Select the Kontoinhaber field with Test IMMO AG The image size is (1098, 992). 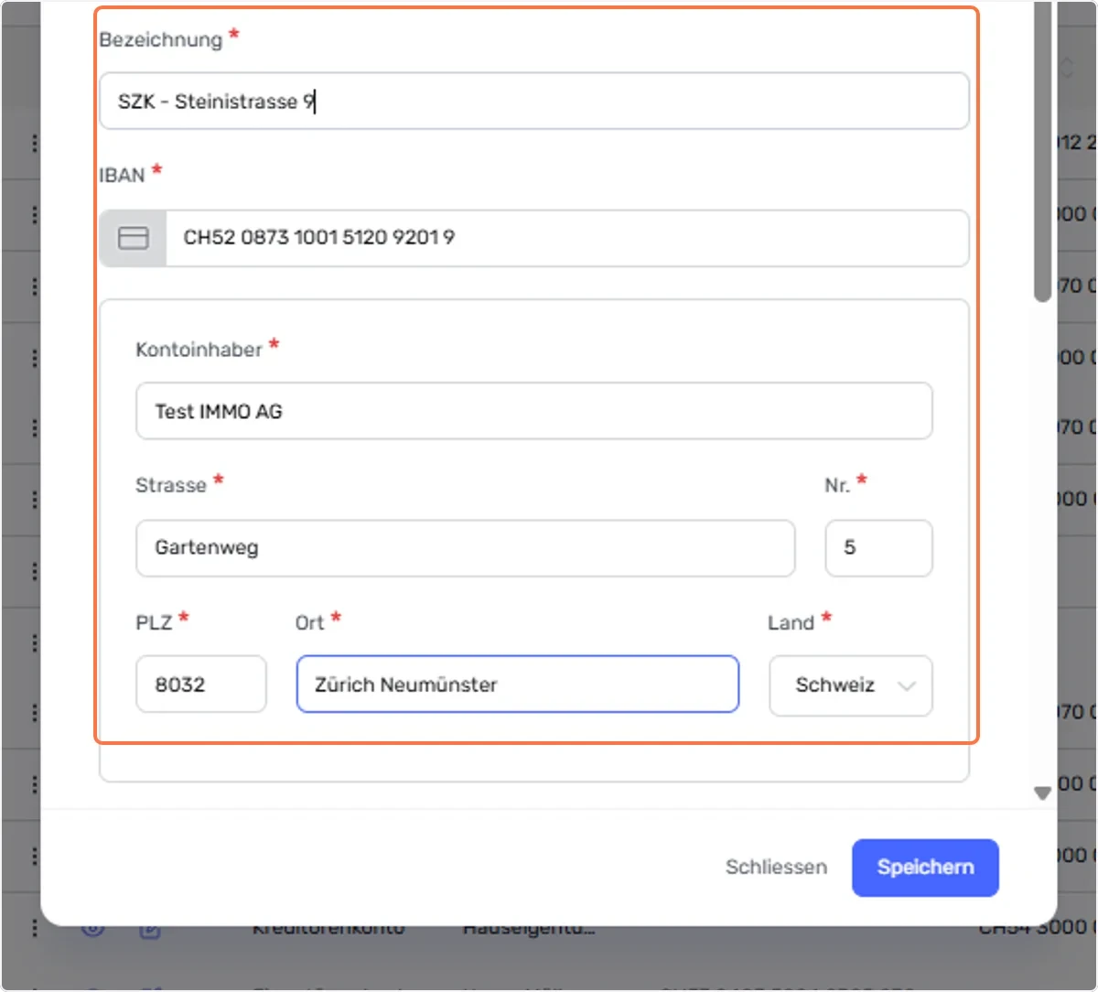534,411
